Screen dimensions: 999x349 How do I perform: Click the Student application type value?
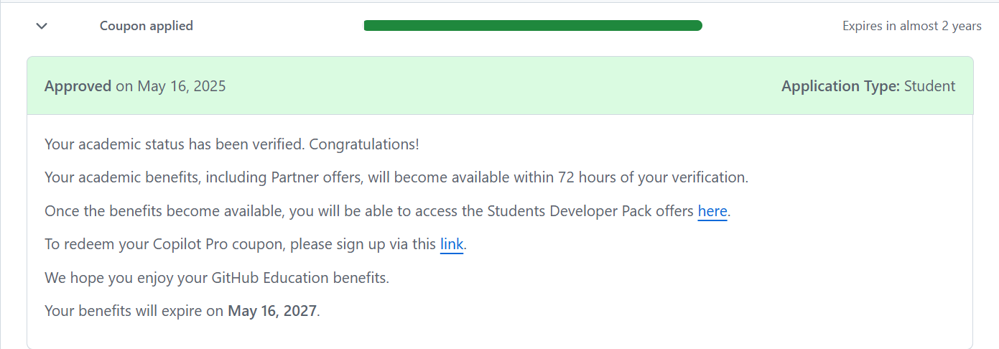[x=929, y=86]
